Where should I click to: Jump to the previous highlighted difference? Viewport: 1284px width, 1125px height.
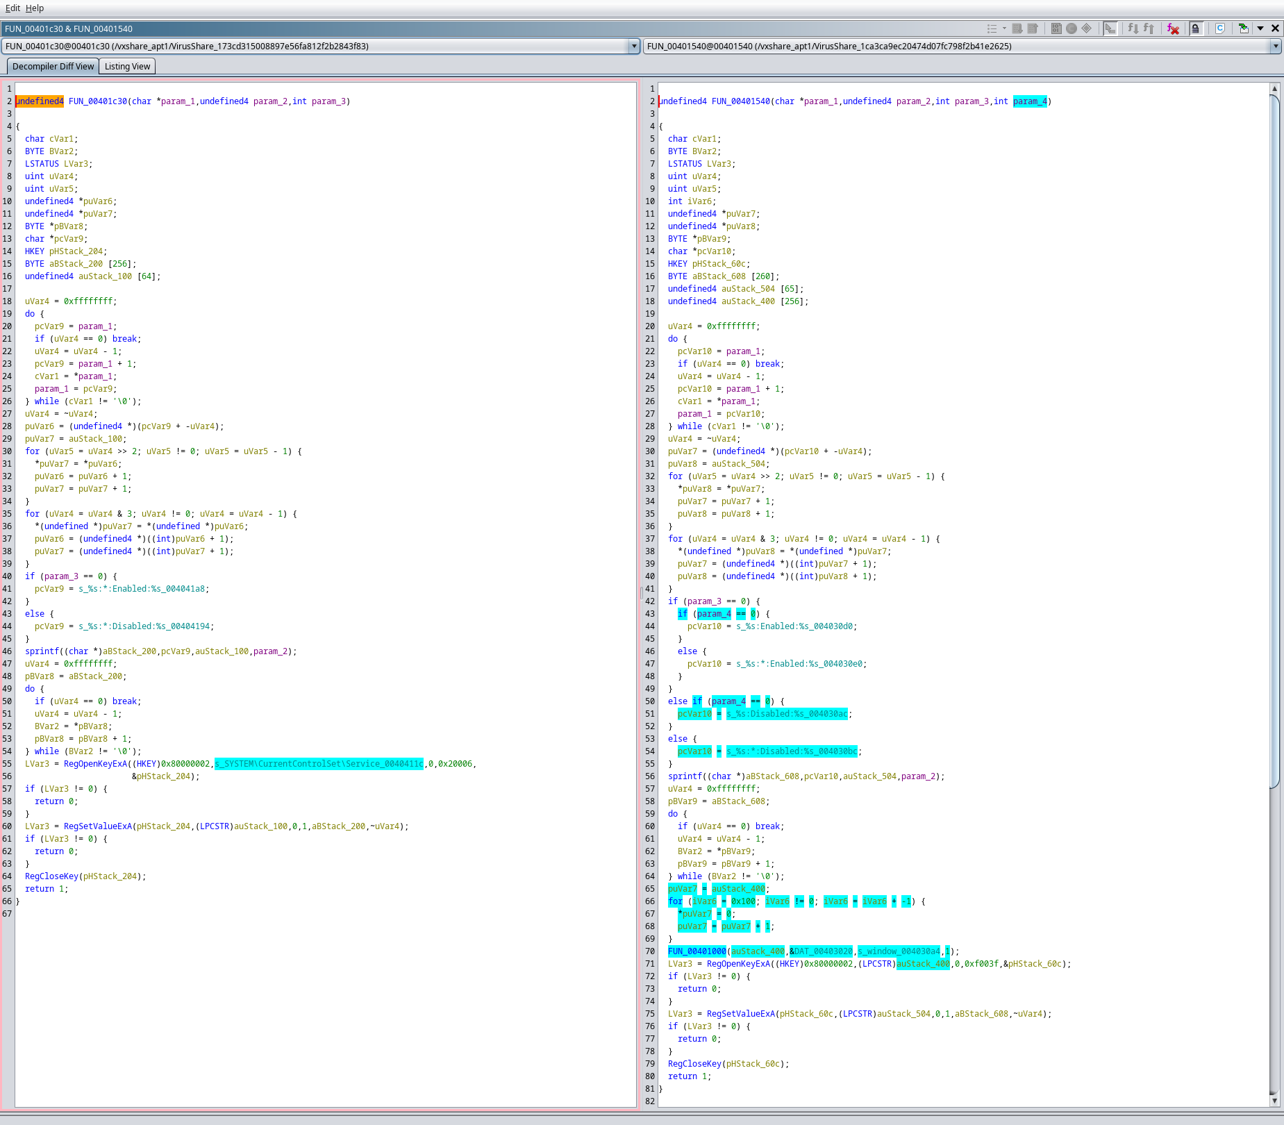click(1033, 28)
